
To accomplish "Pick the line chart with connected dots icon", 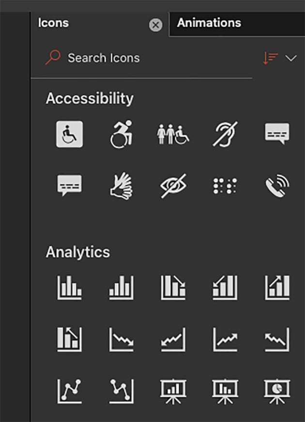I will click(69, 391).
